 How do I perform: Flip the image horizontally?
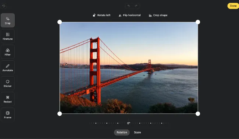(x=130, y=15)
